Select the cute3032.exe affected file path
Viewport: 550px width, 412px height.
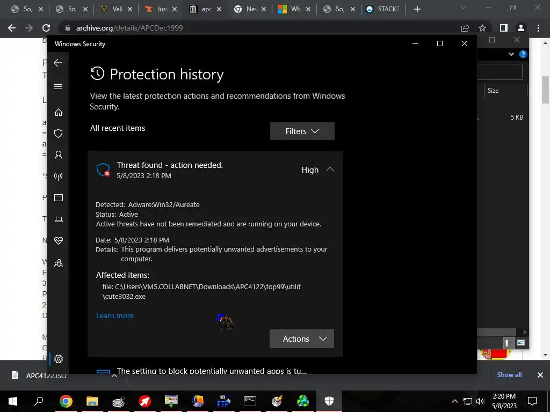201,291
